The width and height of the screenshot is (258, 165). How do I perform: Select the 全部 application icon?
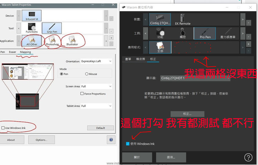click(160, 47)
